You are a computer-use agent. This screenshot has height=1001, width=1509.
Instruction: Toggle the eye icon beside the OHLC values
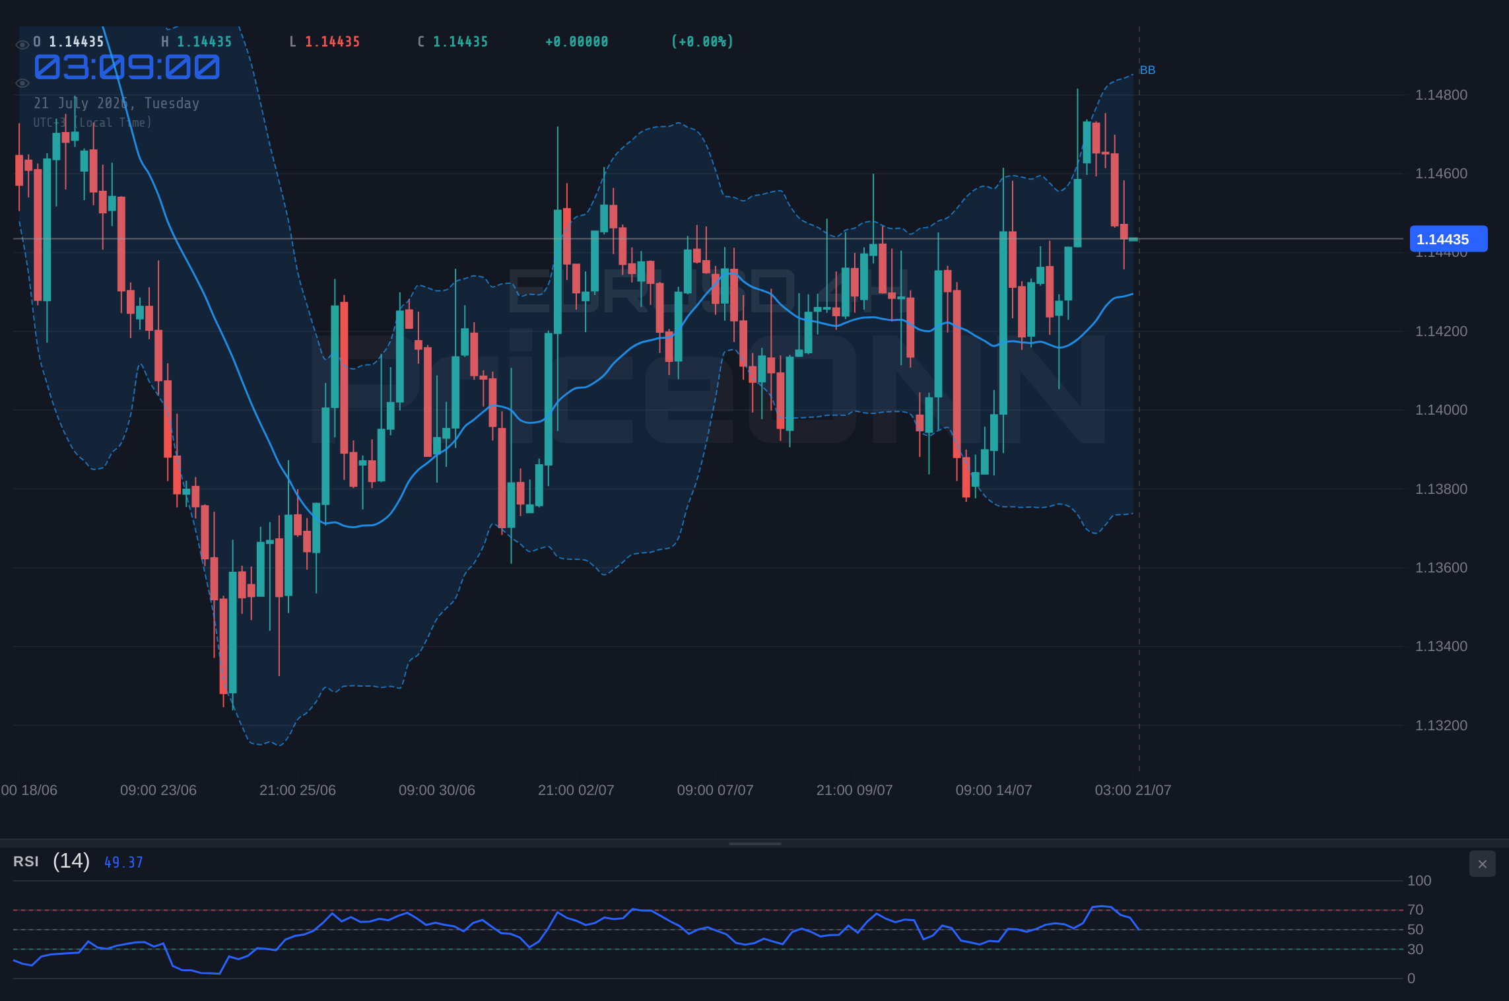22,45
